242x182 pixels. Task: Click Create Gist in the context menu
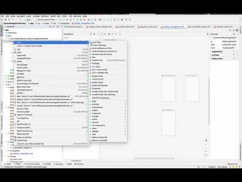click(x=51, y=141)
